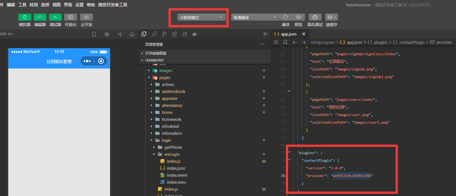Viewport: 456px width, 196px height.
Task: Expand the addressbook folder
Action: 205,91
